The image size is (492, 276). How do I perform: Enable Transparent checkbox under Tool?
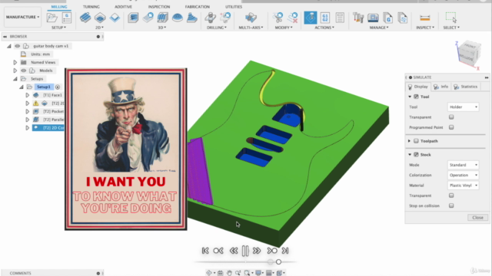point(451,117)
